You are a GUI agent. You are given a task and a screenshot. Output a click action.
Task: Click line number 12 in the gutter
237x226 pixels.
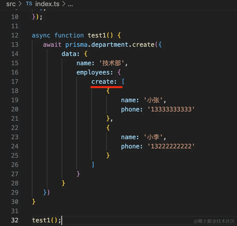pyautogui.click(x=15, y=35)
